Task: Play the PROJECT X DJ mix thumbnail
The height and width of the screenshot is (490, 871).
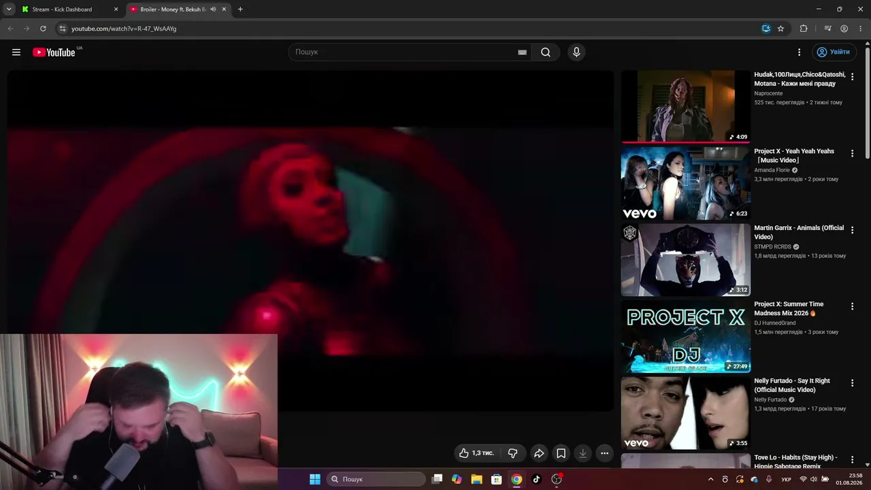Action: click(x=686, y=336)
